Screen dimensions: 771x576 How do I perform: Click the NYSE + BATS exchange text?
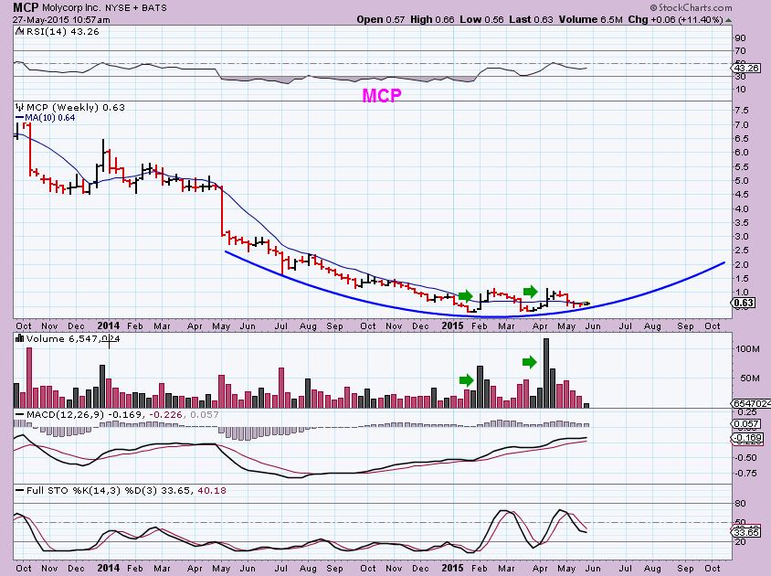(136, 8)
